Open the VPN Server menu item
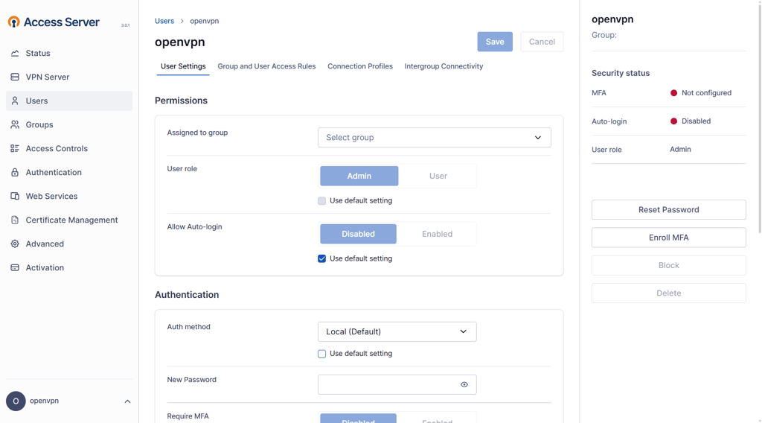The height and width of the screenshot is (423, 762). [x=69, y=77]
